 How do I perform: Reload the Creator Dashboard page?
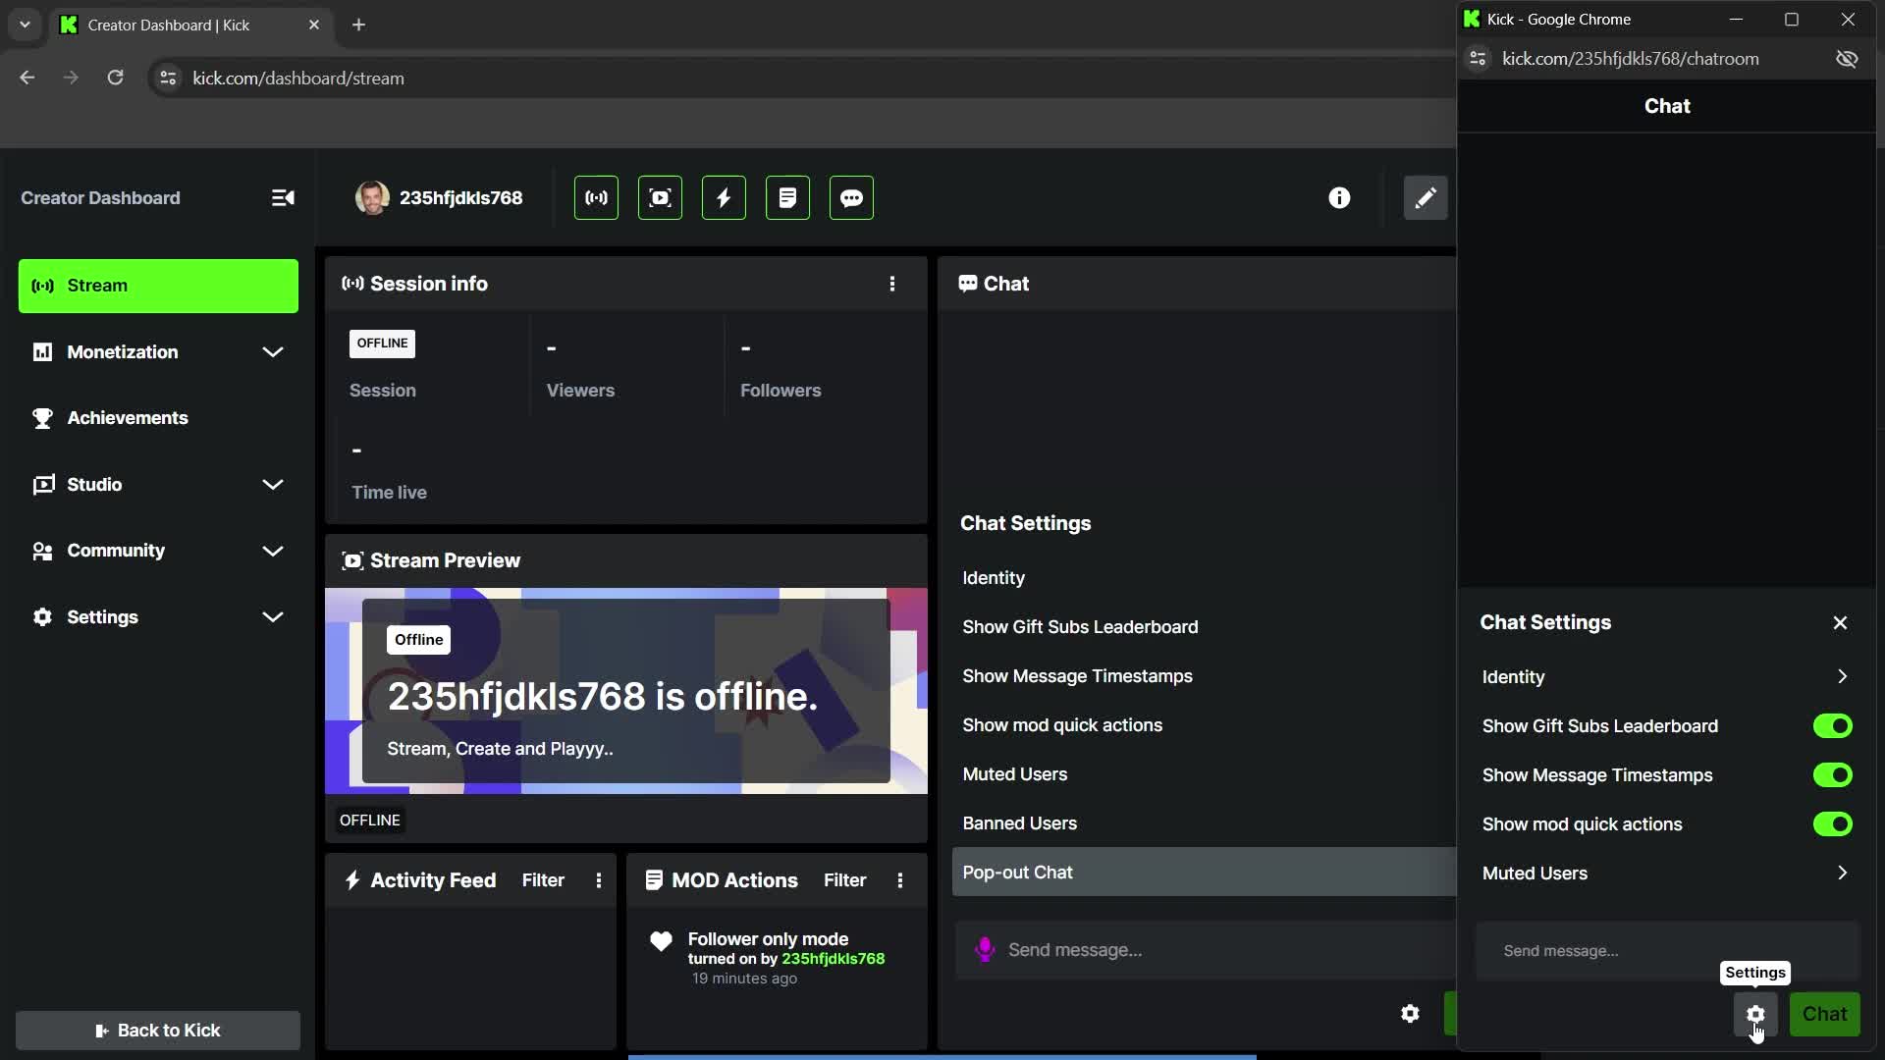click(x=115, y=78)
